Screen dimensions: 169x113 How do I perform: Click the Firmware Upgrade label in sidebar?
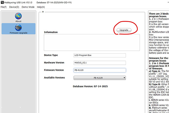coord(18,33)
